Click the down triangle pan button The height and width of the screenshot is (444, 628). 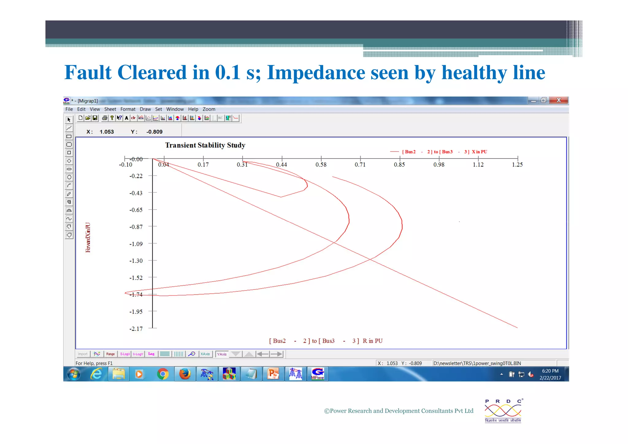click(235, 354)
